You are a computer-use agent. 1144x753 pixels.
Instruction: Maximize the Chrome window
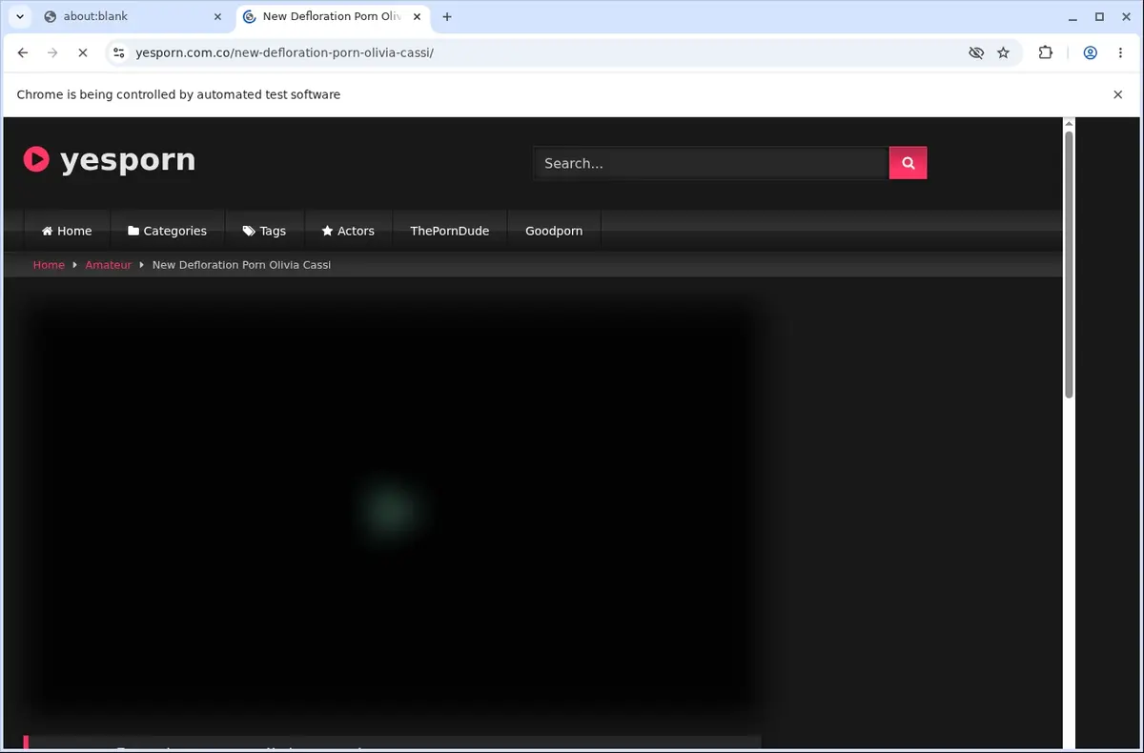click(x=1099, y=16)
